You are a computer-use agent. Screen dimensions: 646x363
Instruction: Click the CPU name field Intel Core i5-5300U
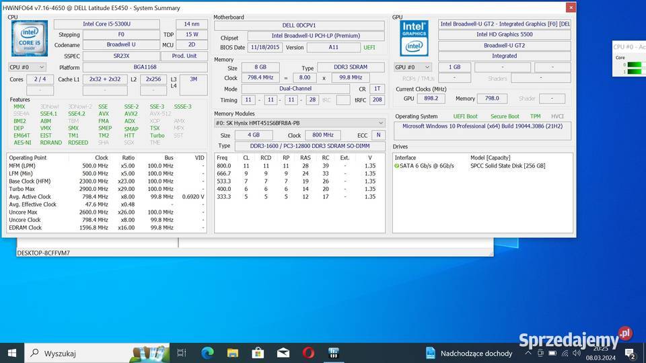tap(107, 24)
